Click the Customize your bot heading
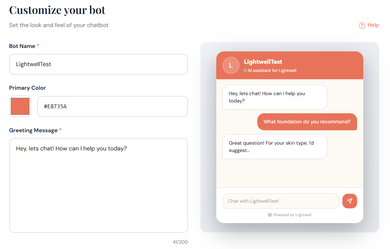This screenshot has width=390, height=249. click(57, 10)
